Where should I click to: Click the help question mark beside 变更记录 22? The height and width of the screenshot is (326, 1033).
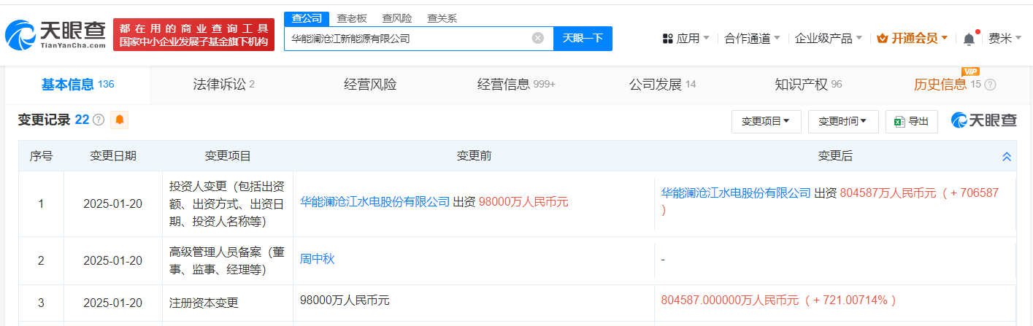click(99, 120)
